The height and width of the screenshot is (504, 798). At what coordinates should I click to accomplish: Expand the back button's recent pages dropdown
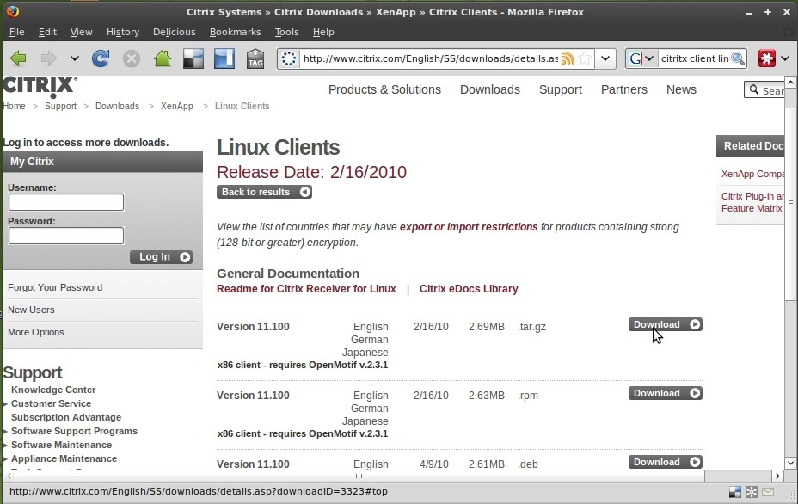(74, 58)
